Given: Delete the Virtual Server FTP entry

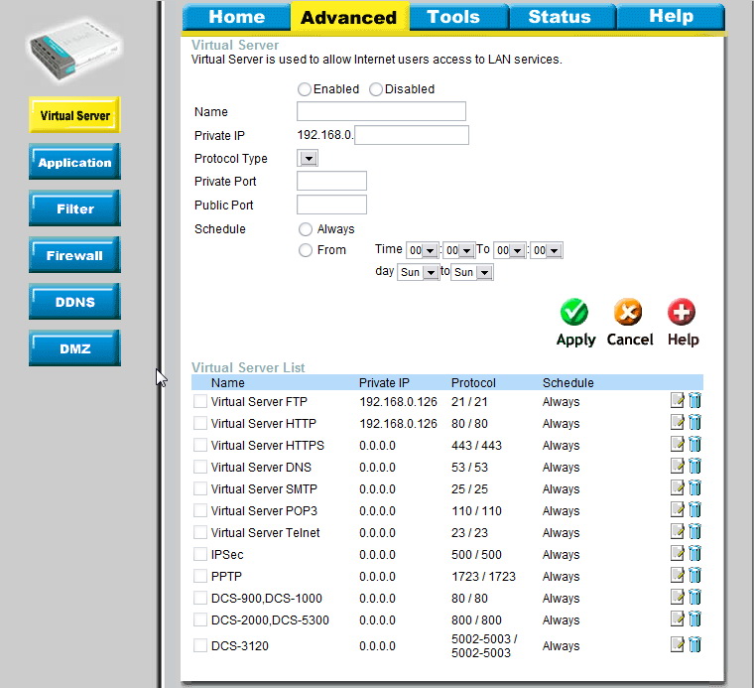Looking at the screenshot, I should [694, 400].
